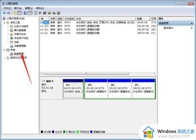Viewport: 196px width, 140px height.
Task: Sort by the 布局 column header
Action: 53,19
